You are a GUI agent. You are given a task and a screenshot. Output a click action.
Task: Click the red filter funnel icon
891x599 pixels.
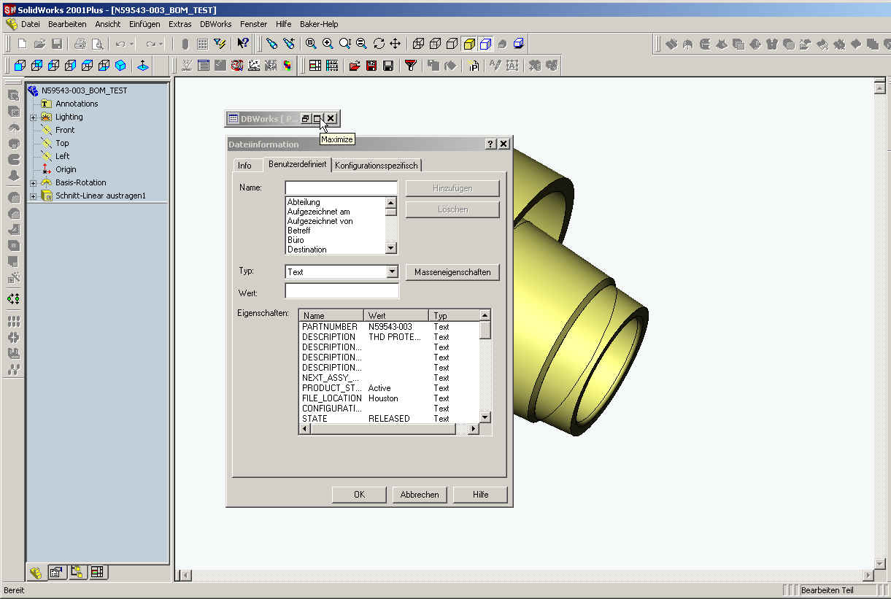coord(411,66)
